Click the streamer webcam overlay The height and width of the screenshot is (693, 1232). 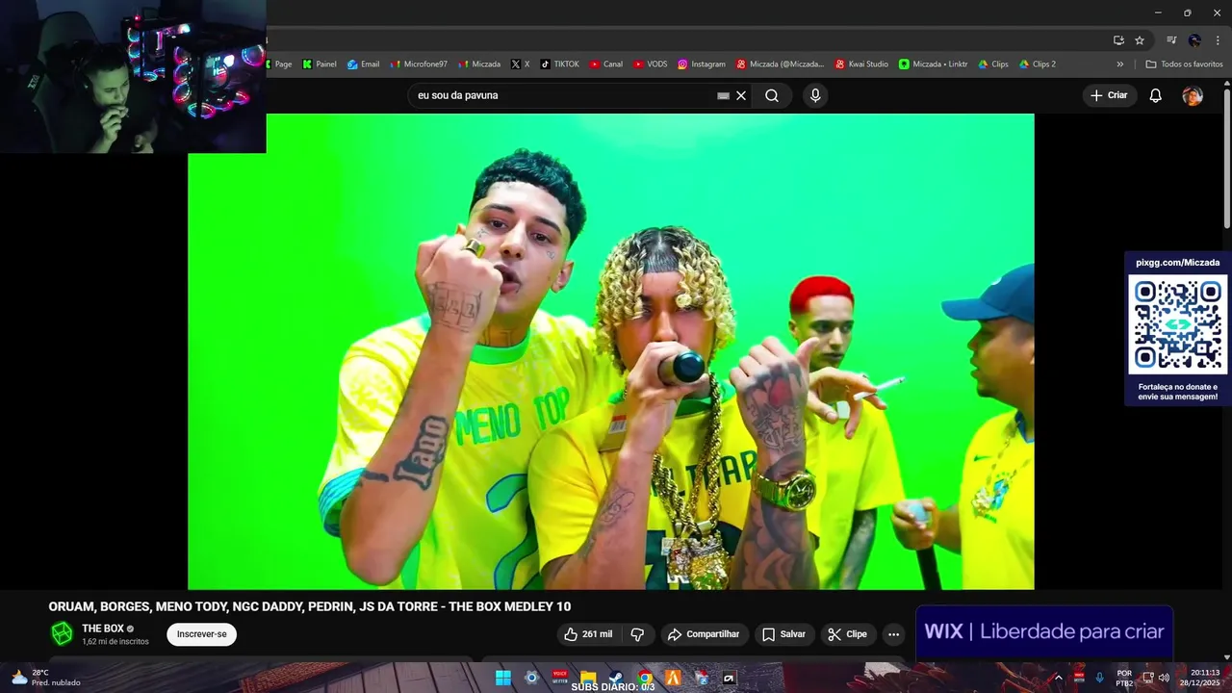pyautogui.click(x=133, y=77)
